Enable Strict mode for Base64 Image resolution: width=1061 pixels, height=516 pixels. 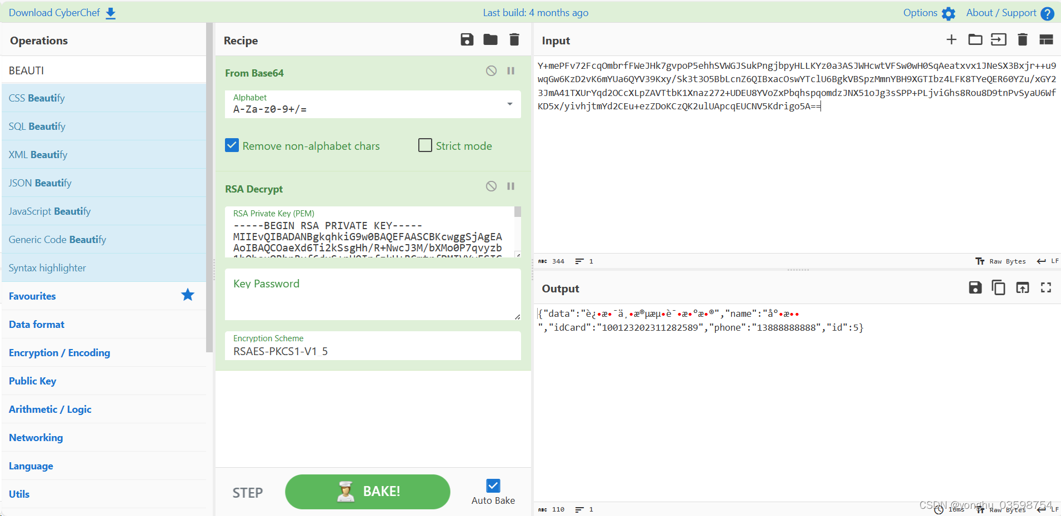click(425, 145)
